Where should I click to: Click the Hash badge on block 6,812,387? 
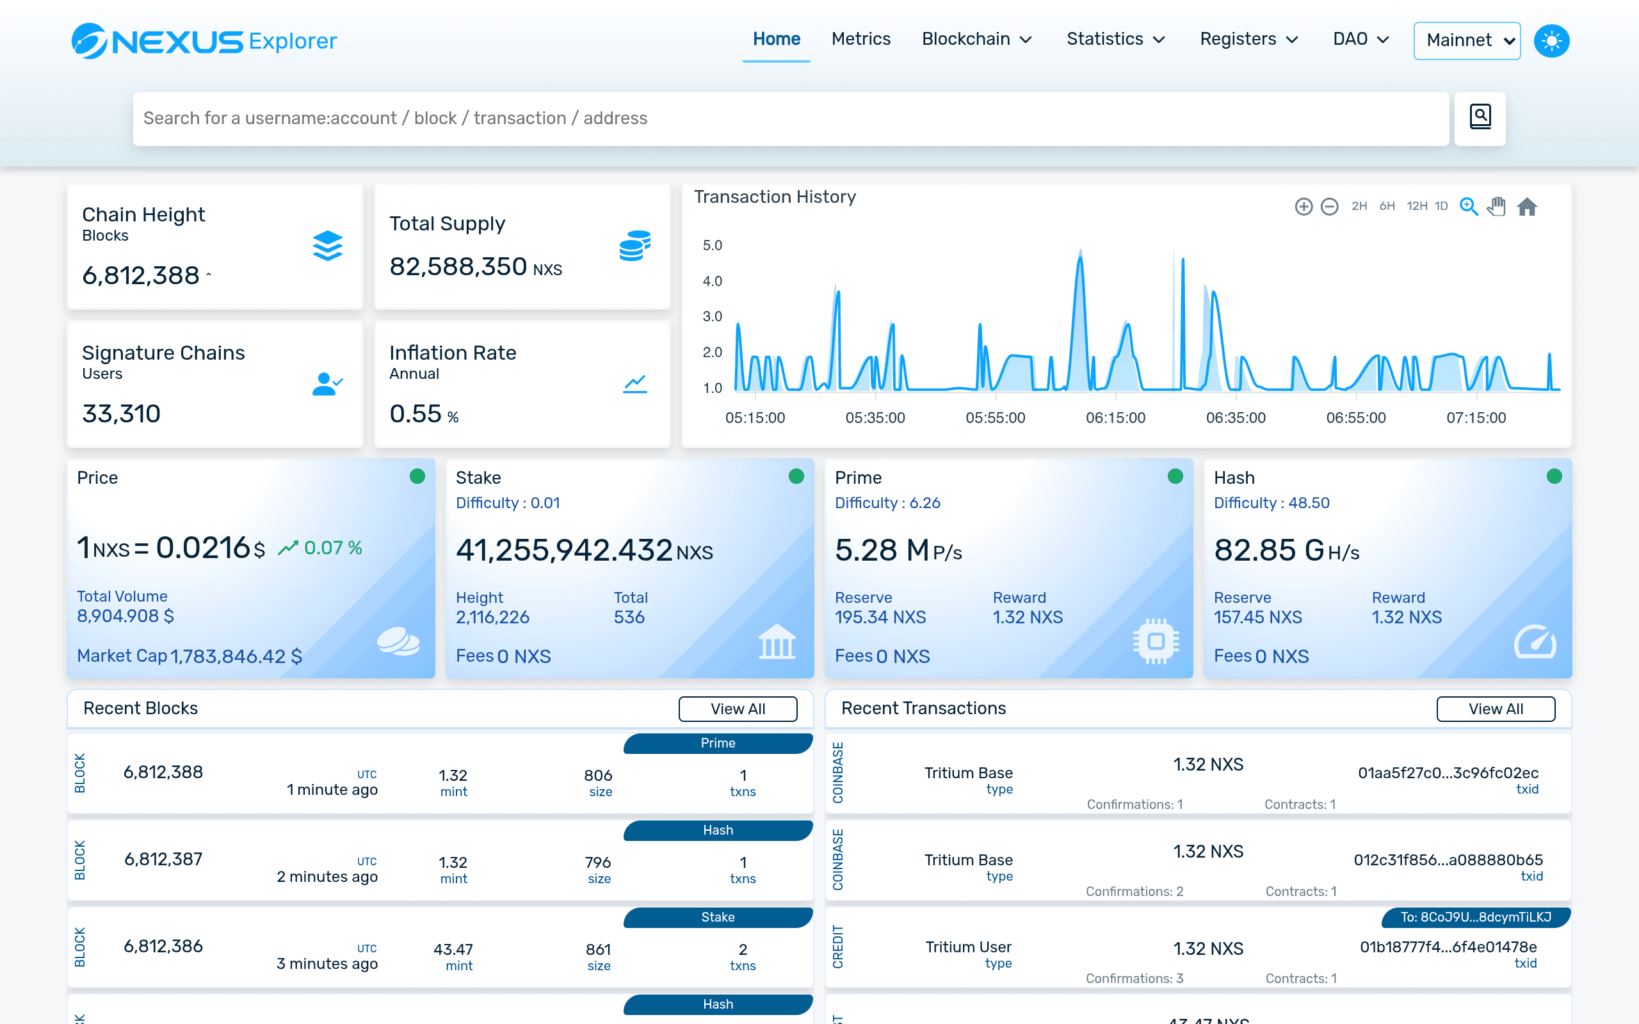718,829
